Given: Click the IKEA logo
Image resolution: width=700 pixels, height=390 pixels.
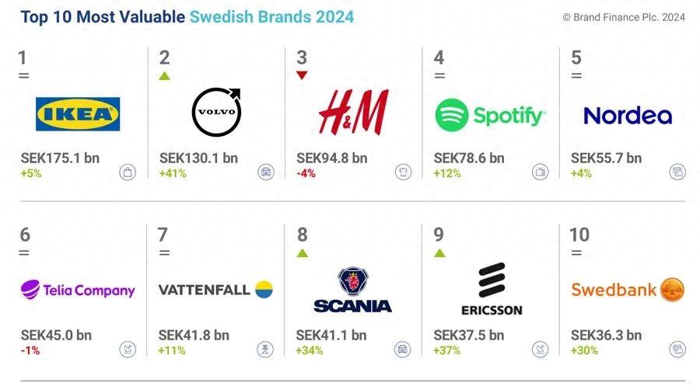Looking at the screenshot, I should (78, 114).
